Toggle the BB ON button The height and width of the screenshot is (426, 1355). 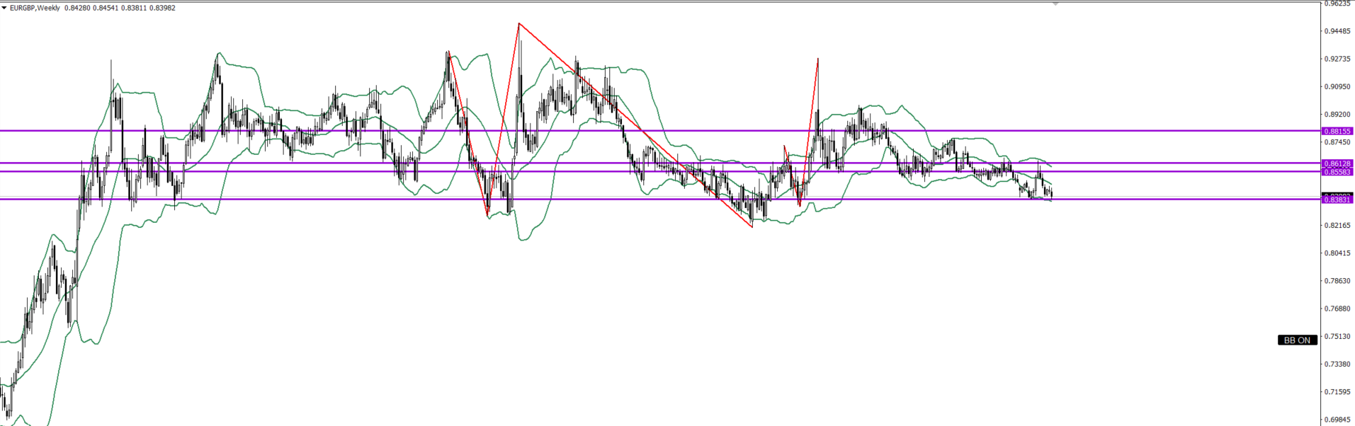coord(1297,340)
